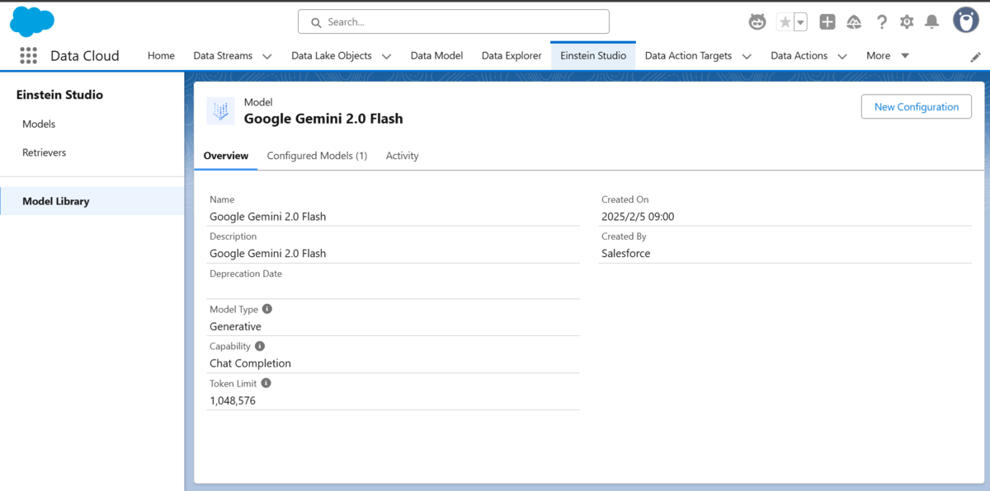Open Models in the sidebar
990x491 pixels.
39,124
